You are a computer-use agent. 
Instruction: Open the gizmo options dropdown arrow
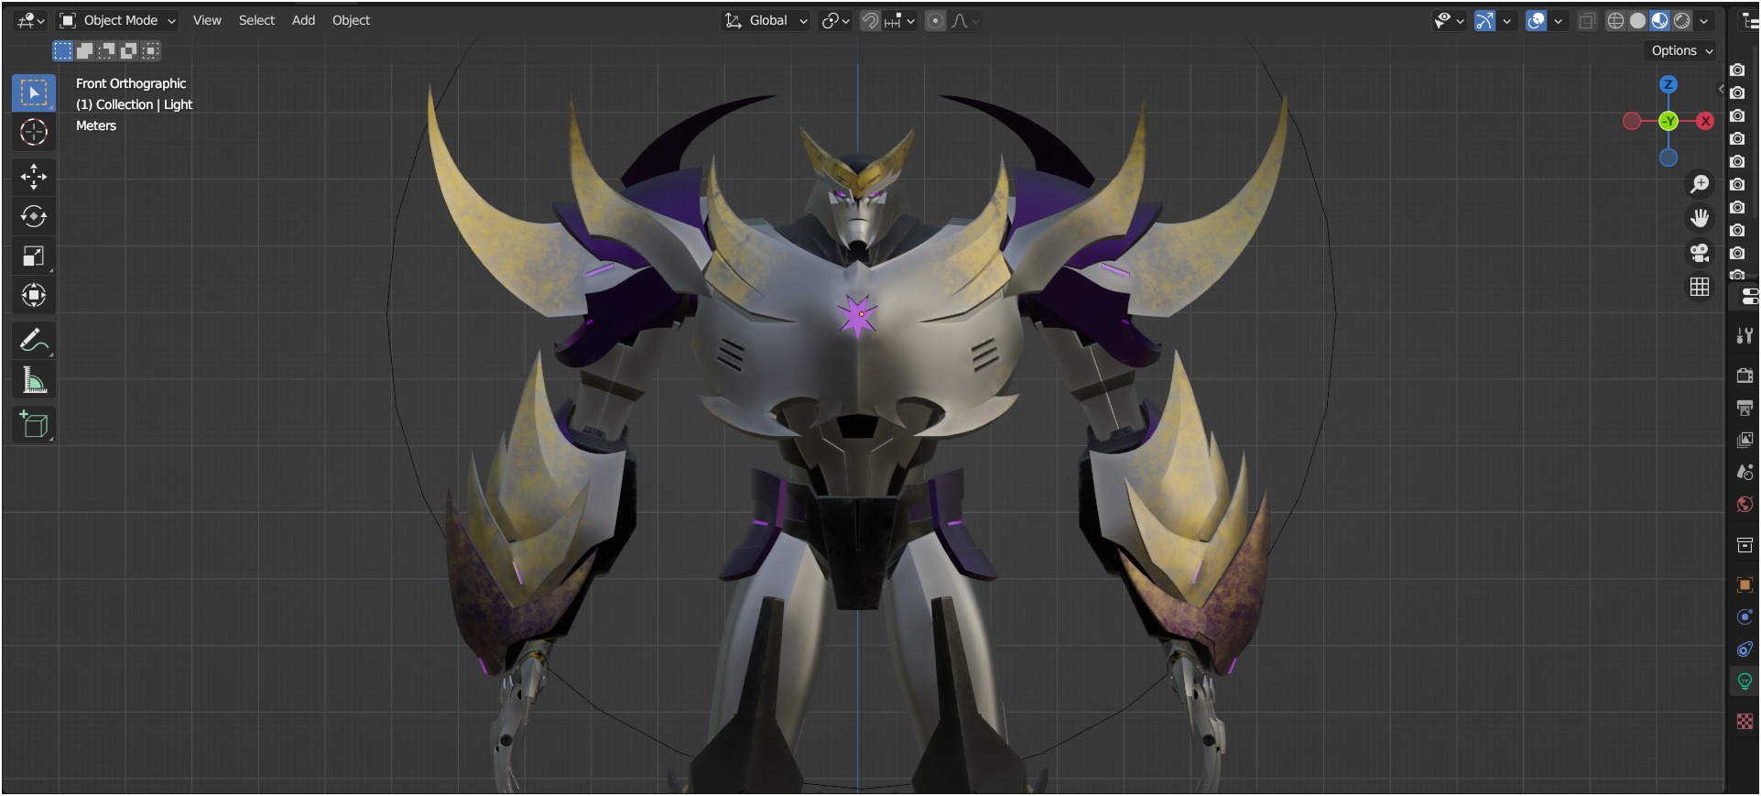(x=1506, y=20)
